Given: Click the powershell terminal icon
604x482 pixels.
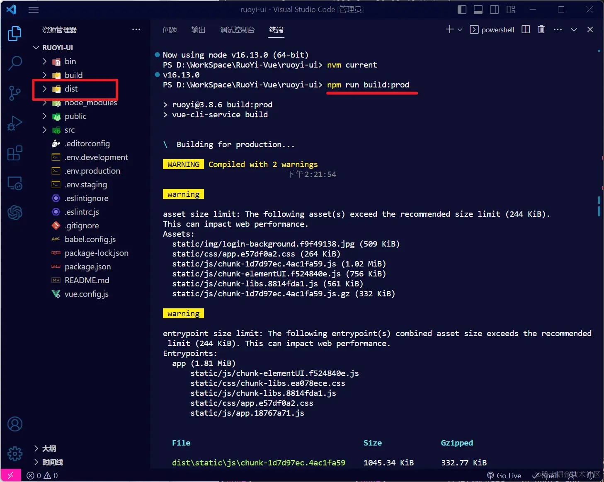Looking at the screenshot, I should click(x=474, y=29).
